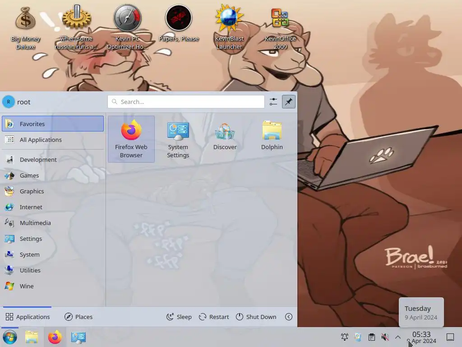Open the clipboard tray icon
The width and height of the screenshot is (462, 347).
point(372,337)
